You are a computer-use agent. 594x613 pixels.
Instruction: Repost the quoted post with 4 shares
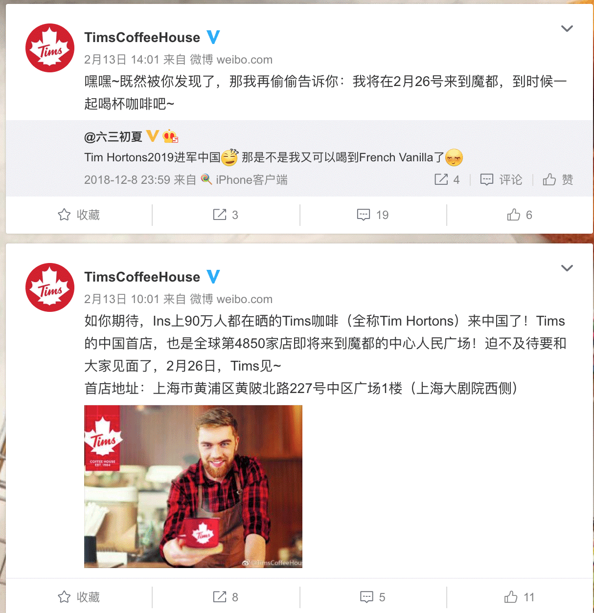(447, 180)
